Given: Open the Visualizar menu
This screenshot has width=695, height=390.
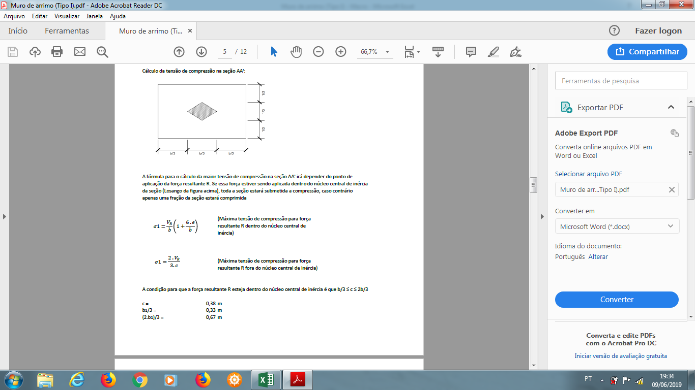Looking at the screenshot, I should click(67, 16).
